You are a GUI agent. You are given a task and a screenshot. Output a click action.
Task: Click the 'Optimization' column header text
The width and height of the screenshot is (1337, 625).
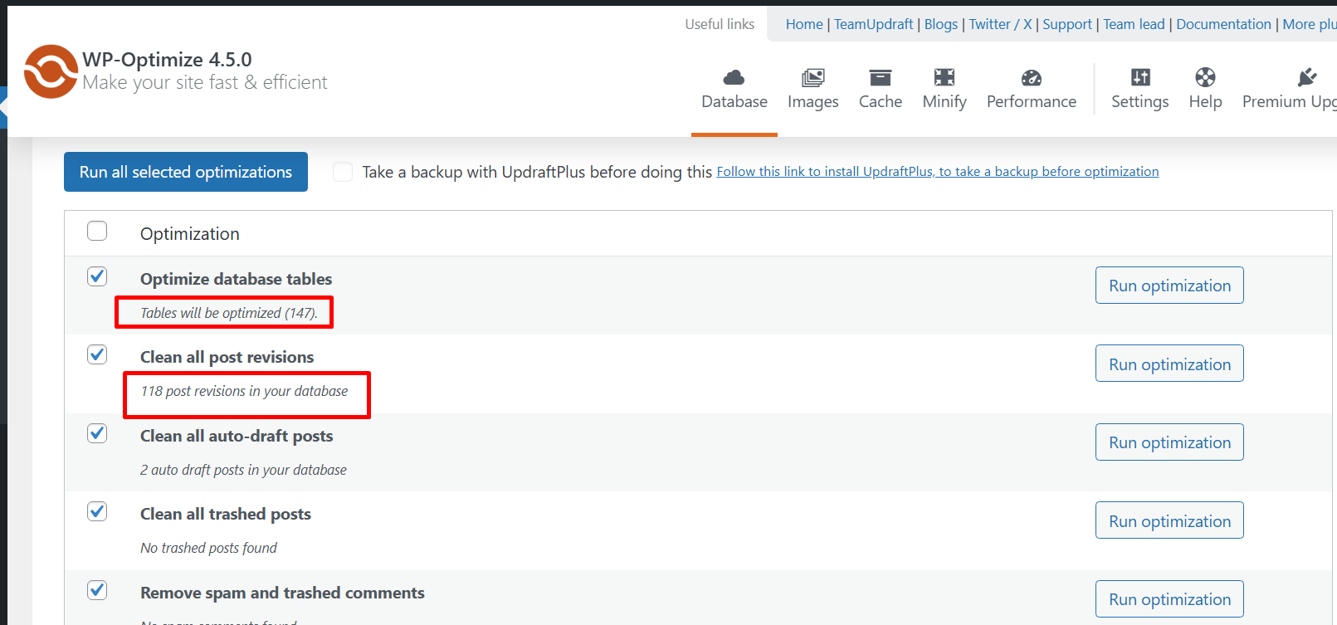[x=190, y=234]
